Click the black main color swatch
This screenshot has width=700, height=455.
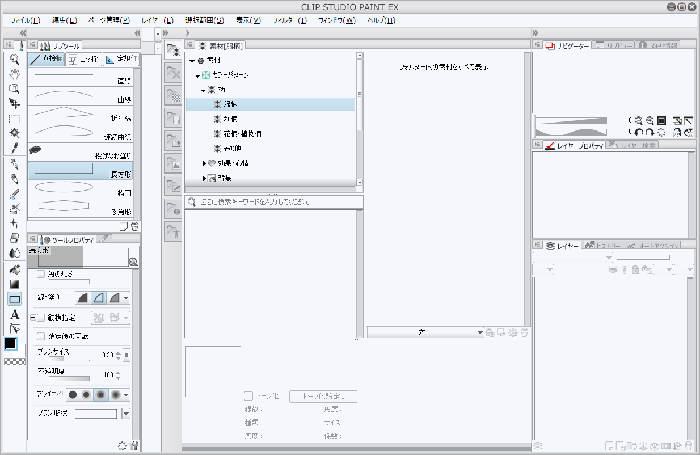11,344
